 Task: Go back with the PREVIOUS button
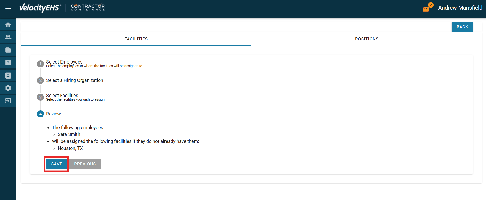point(85,164)
